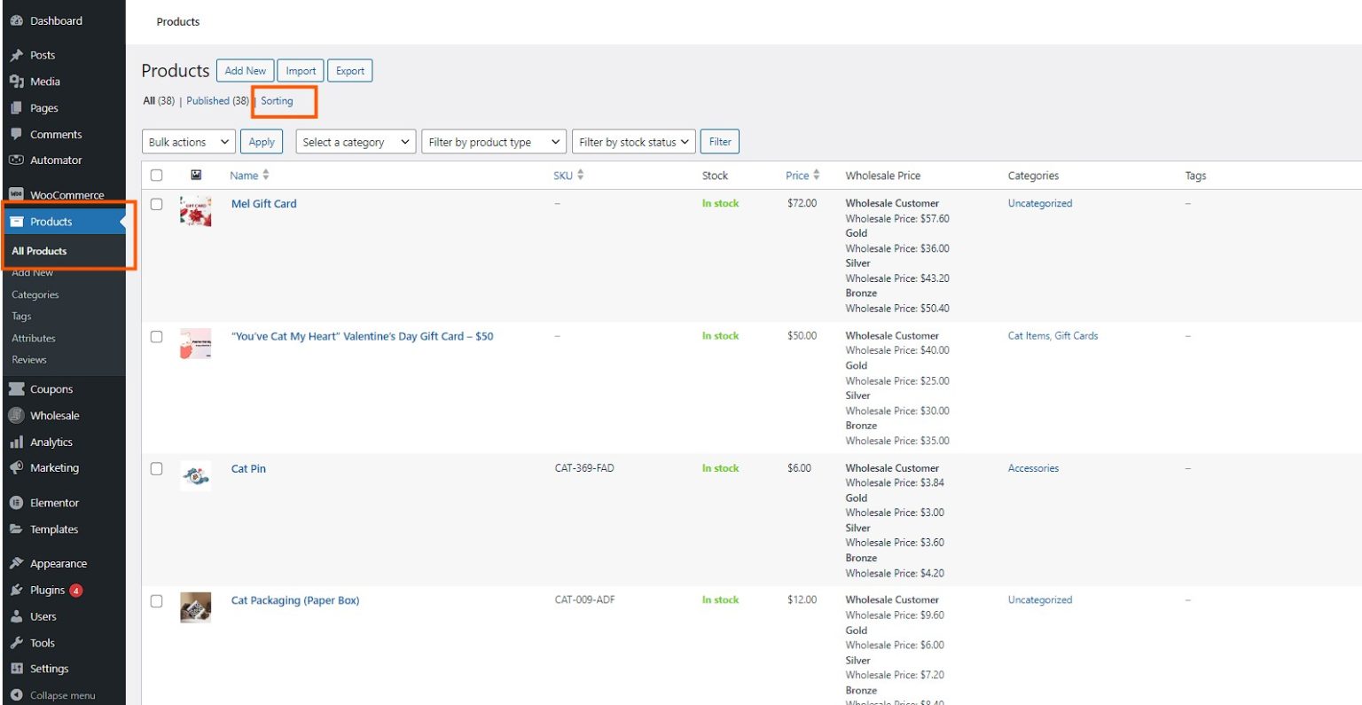Expand the Select a category dropdown
This screenshot has width=1362, height=705.
(355, 141)
